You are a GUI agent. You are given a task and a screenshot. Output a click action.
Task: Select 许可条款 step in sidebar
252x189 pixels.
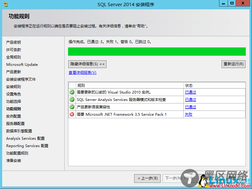pos(14,50)
